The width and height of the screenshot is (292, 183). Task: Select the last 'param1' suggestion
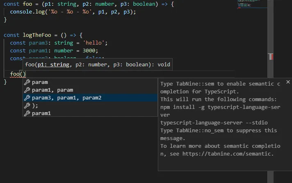pos(90,113)
